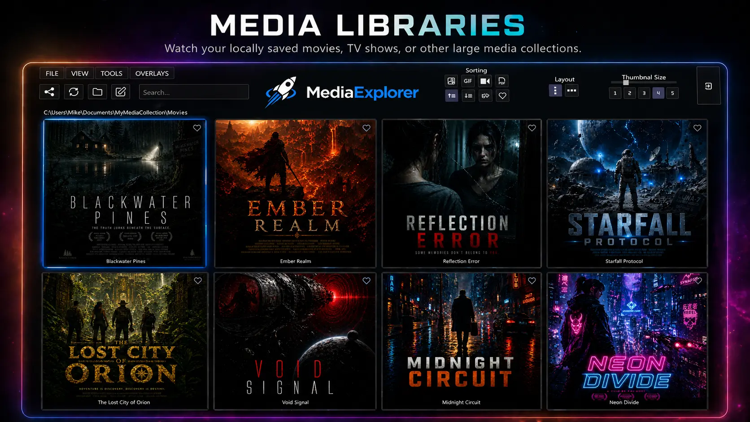750x422 pixels.
Task: Favorite The Lost City of Orion
Action: pos(198,281)
